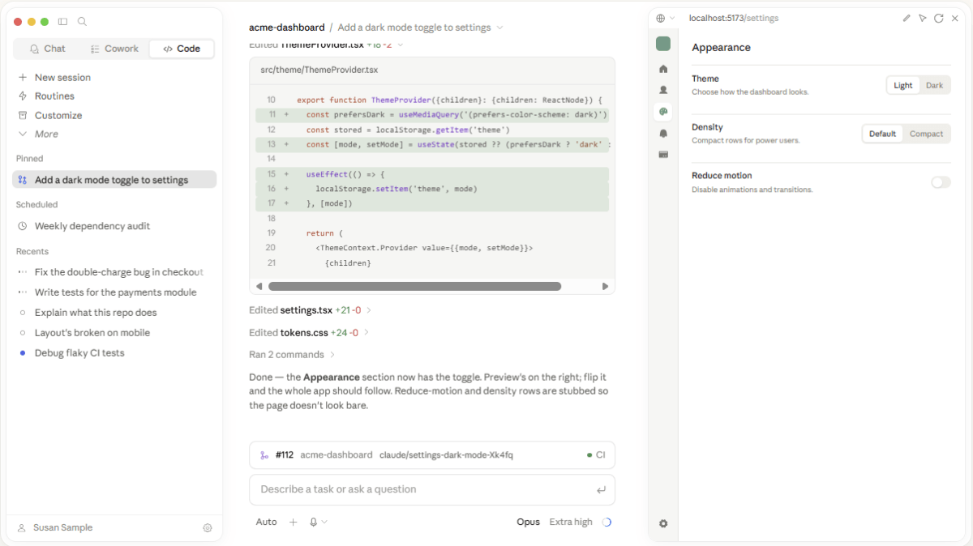Open the session title dropdown chevron

499,28
